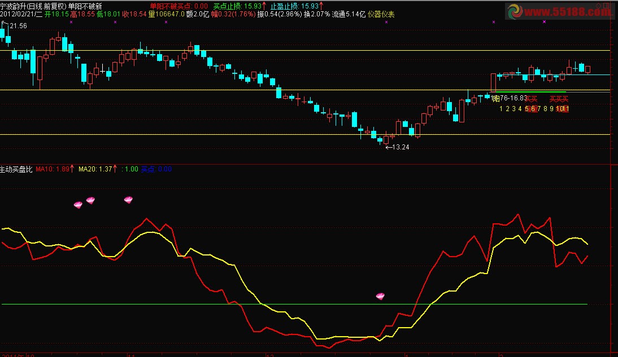Screen dimensions: 618x357
Task: Click the leftmost pink diamond signal marker
Action: [78, 204]
